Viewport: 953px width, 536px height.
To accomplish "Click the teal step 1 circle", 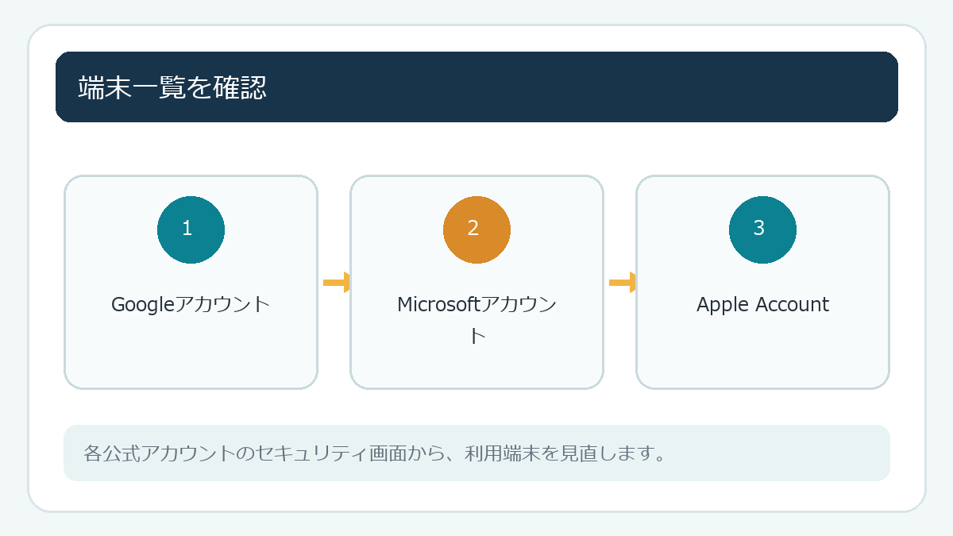I will [191, 229].
